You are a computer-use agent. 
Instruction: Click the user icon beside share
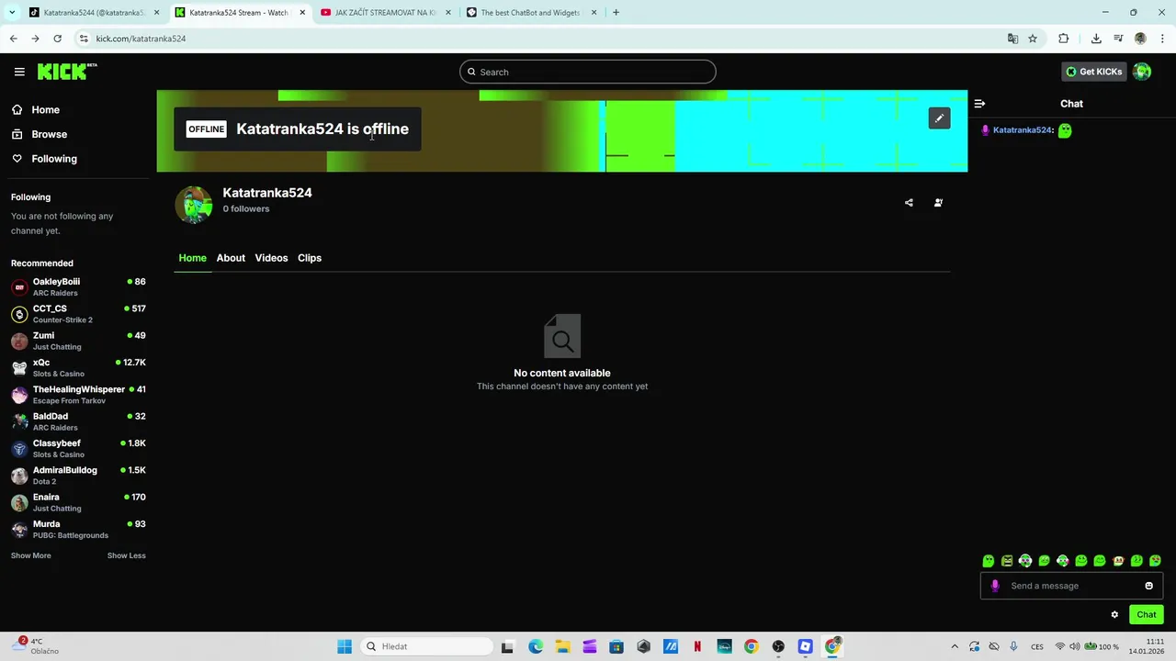938,203
